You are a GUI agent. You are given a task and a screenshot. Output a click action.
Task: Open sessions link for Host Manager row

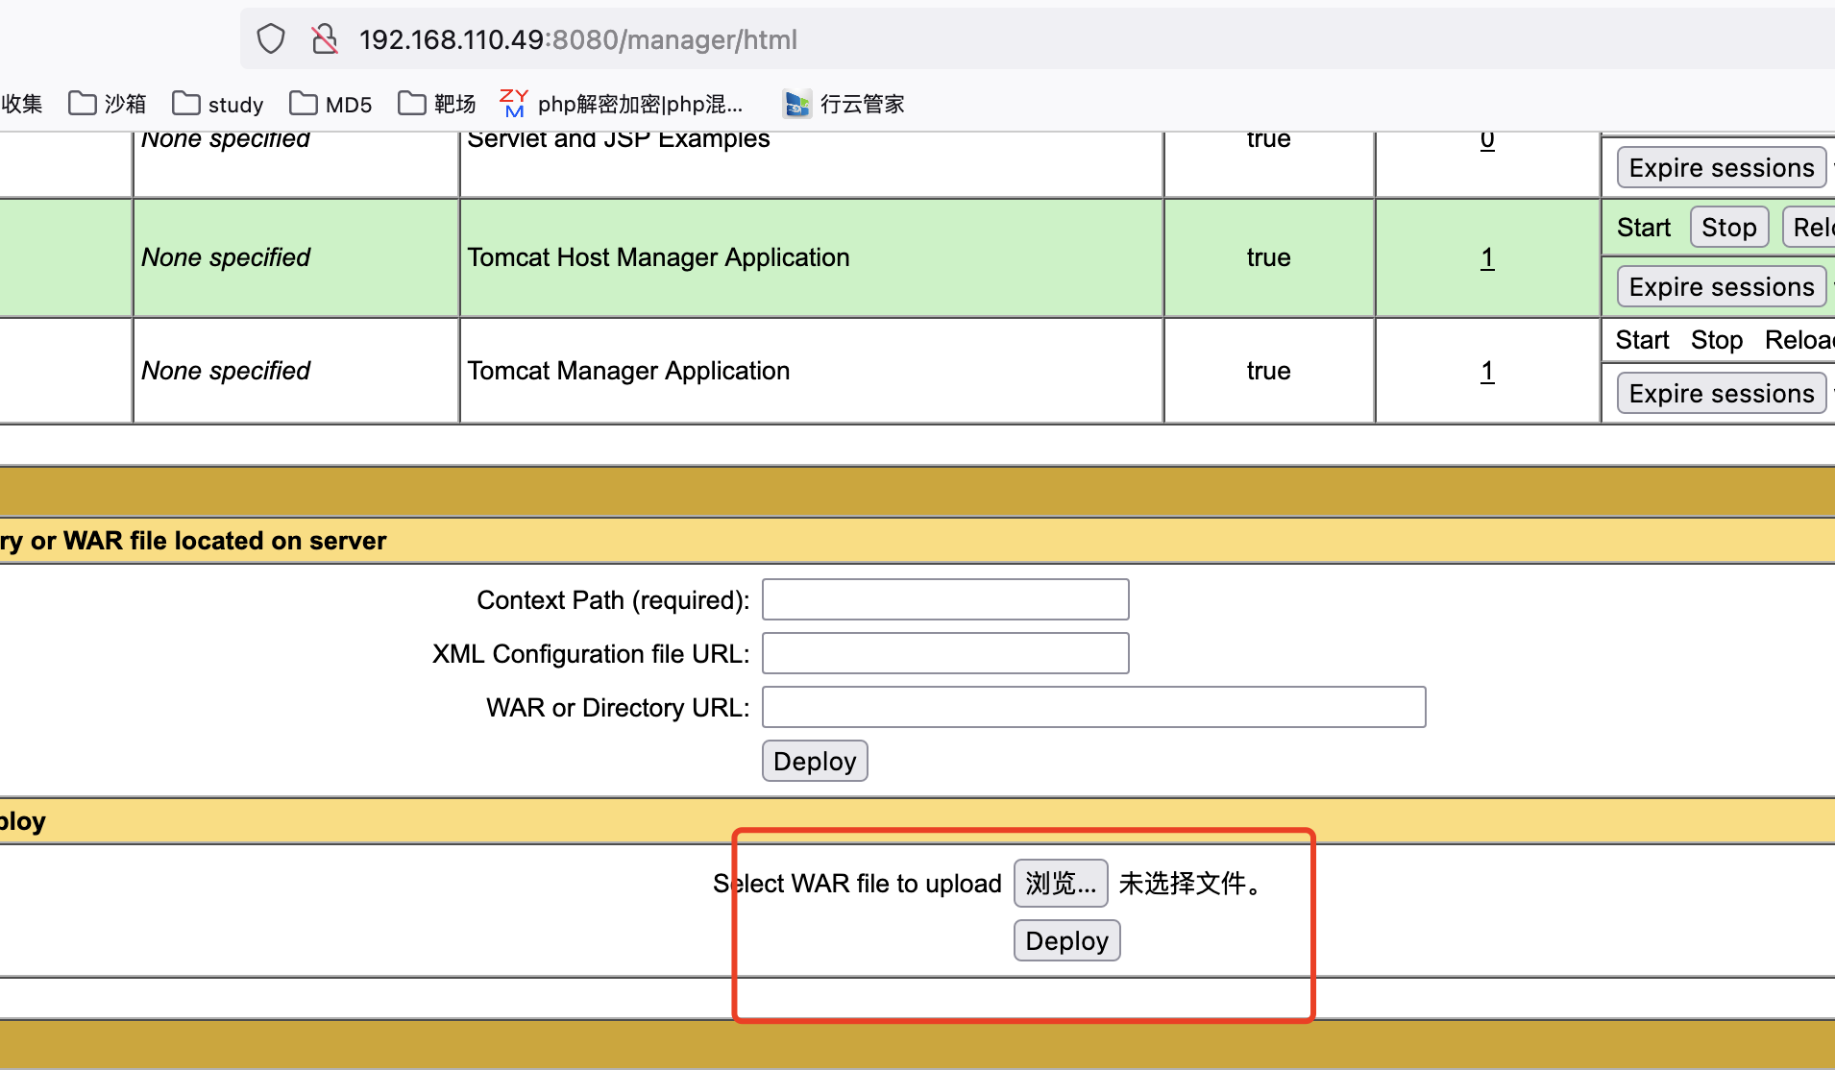click(1487, 257)
